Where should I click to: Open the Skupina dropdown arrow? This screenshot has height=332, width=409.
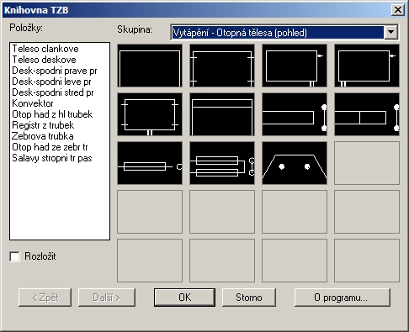(390, 32)
